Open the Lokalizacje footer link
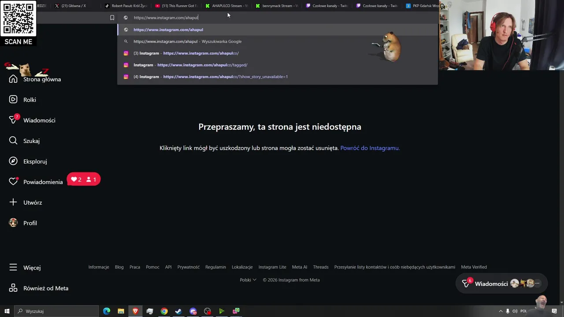The height and width of the screenshot is (317, 564). [242, 267]
